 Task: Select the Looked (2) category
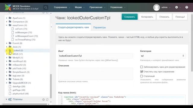click(x=18, y=50)
